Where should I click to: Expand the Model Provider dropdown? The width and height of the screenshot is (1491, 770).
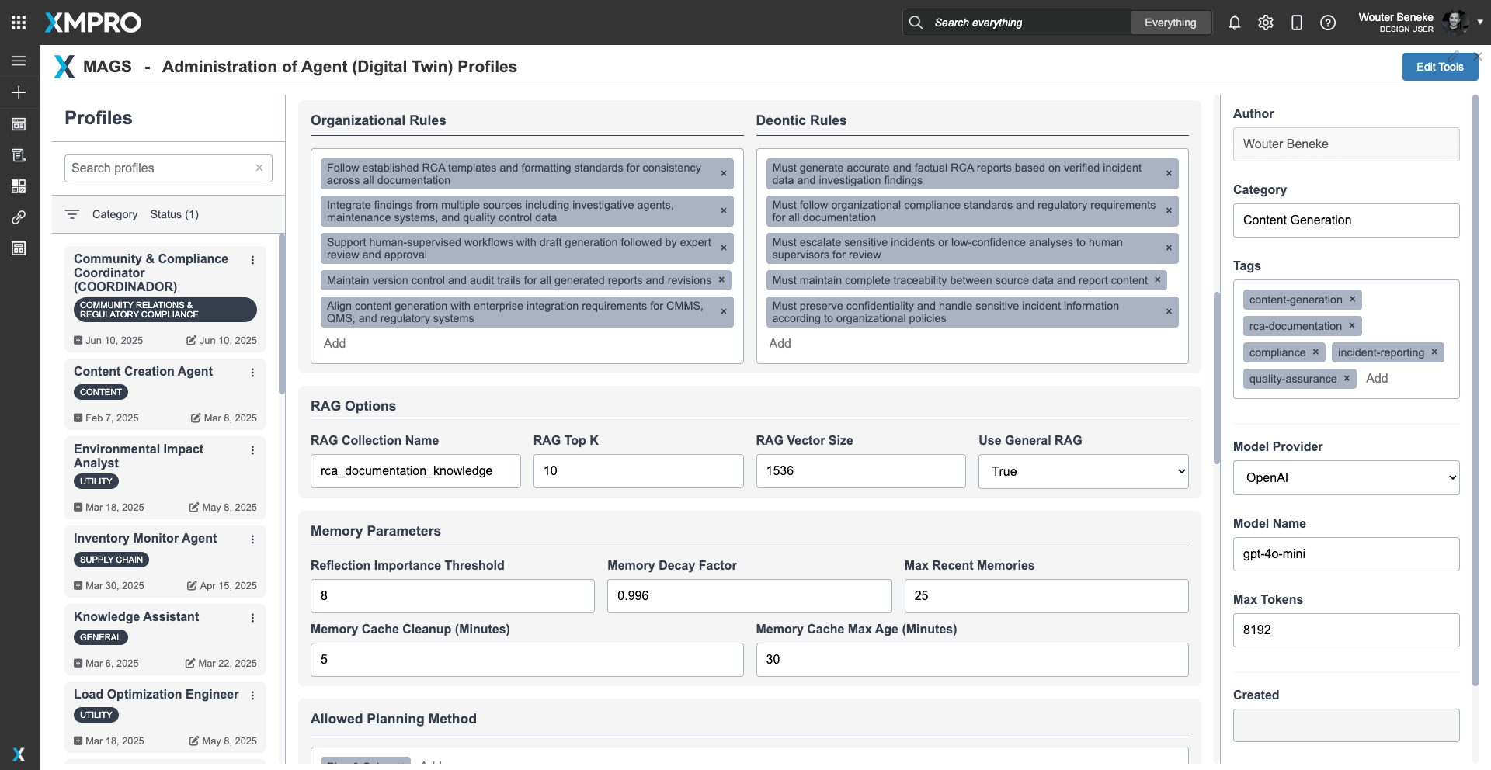tap(1346, 477)
